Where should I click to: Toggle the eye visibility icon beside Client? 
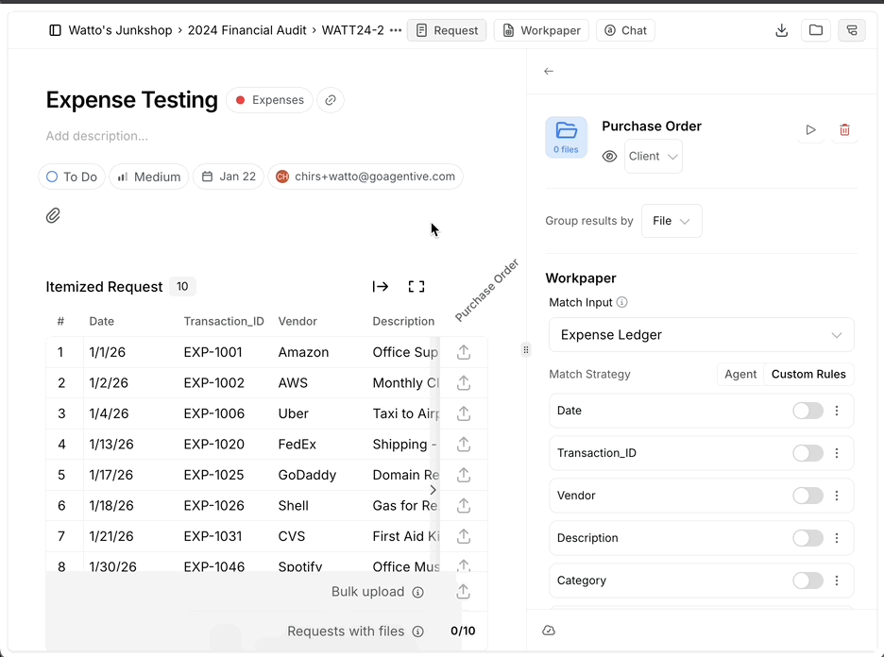[610, 157]
